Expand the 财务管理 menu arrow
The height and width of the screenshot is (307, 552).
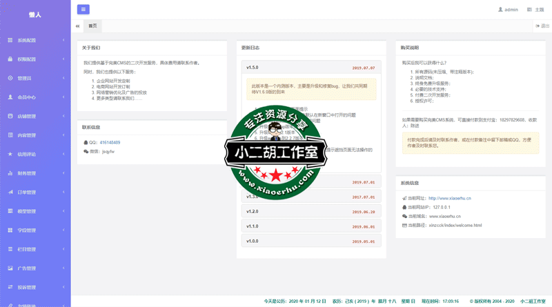[x=63, y=173]
